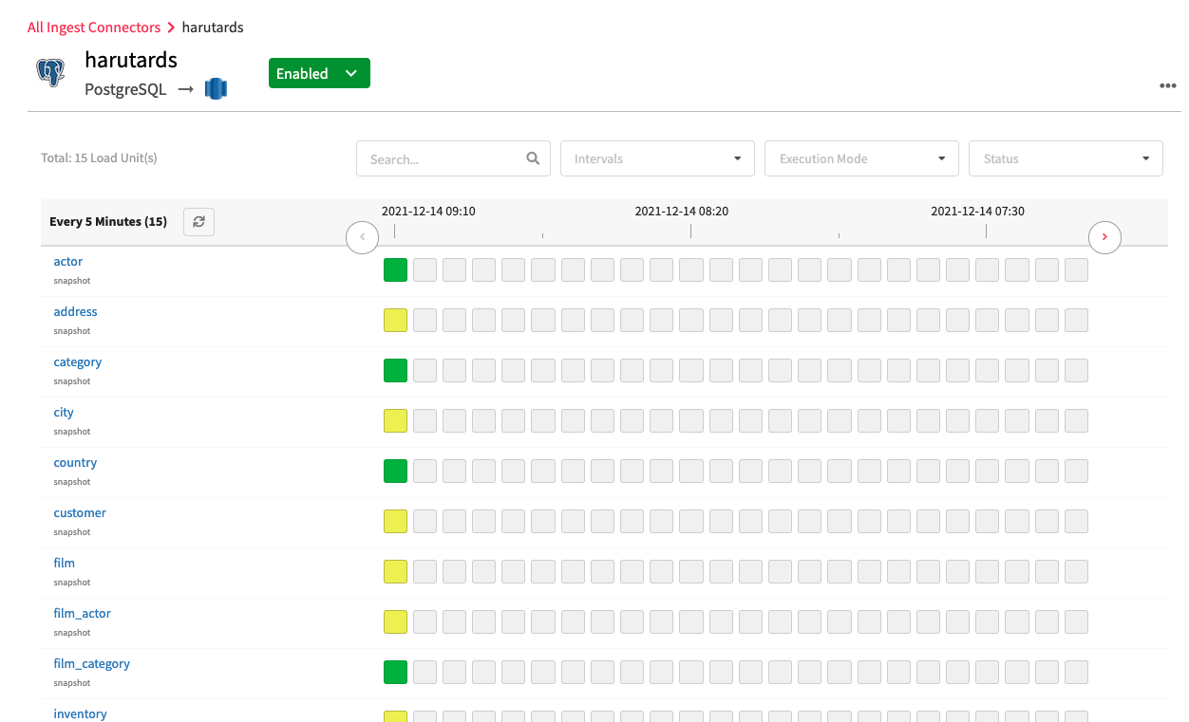The image size is (1189, 722).
Task: Click the search magnifier icon
Action: coord(533,158)
